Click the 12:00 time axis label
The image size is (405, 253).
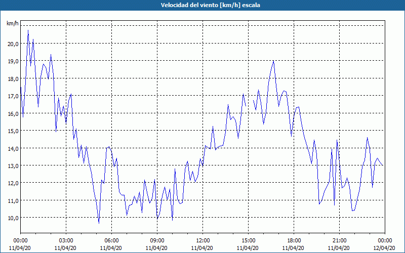tap(203, 241)
